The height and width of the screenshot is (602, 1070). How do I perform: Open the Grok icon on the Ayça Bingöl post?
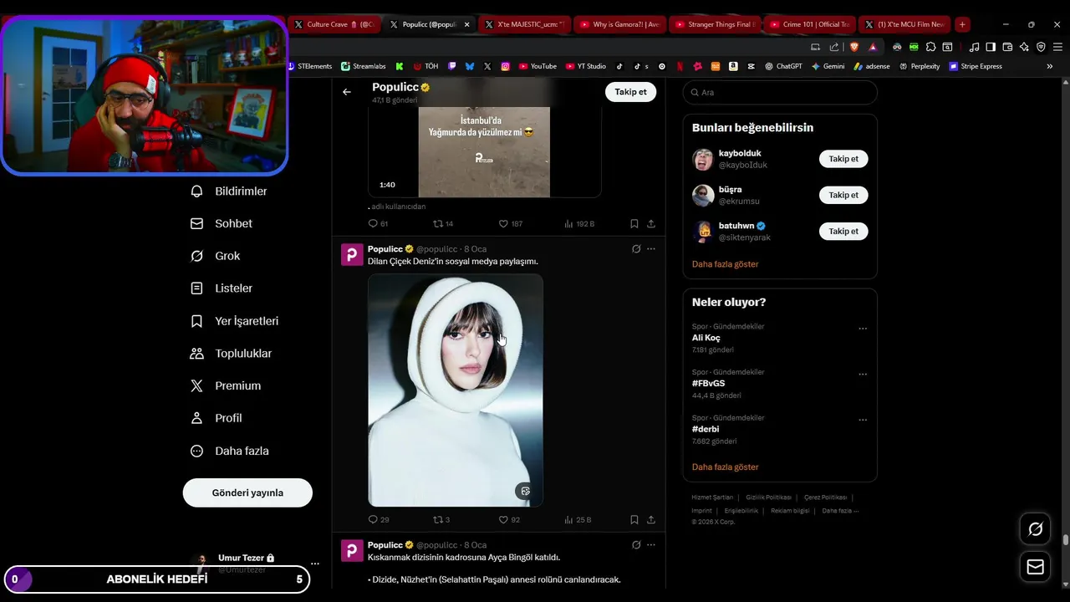(636, 545)
